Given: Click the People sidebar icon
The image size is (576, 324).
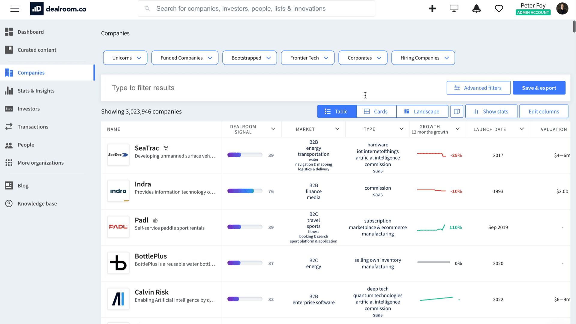Looking at the screenshot, I should point(9,145).
